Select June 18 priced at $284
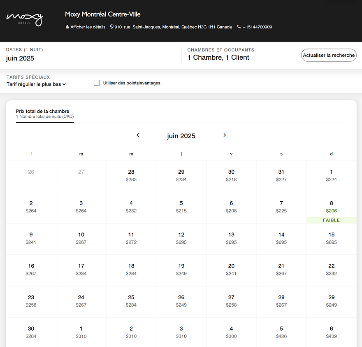This screenshot has height=347, width=362. (131, 270)
